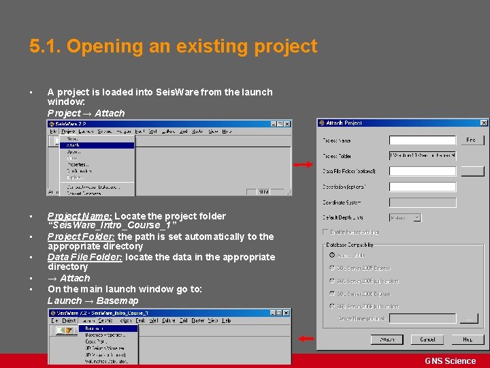
Task: Click the Coordinate System field
Action: coord(423,202)
